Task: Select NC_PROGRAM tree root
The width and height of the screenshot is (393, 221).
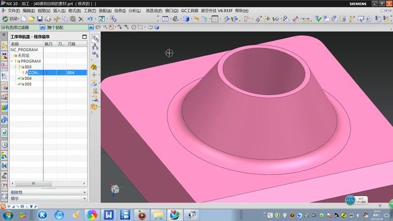Action: point(24,50)
